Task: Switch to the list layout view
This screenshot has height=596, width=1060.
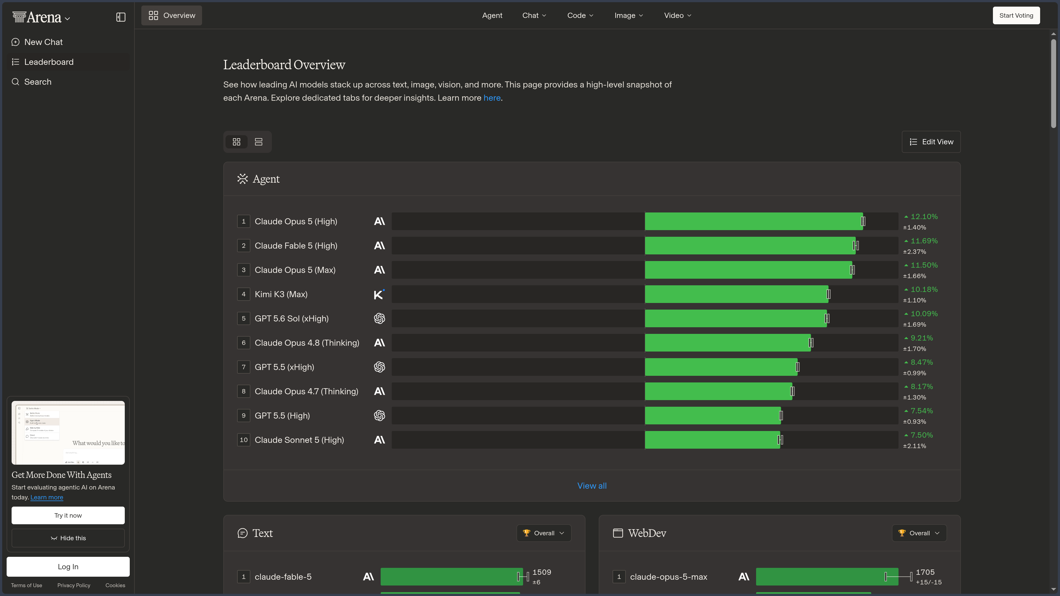Action: (258, 142)
